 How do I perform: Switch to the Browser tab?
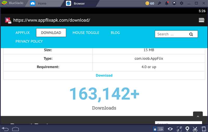coord(76,3)
